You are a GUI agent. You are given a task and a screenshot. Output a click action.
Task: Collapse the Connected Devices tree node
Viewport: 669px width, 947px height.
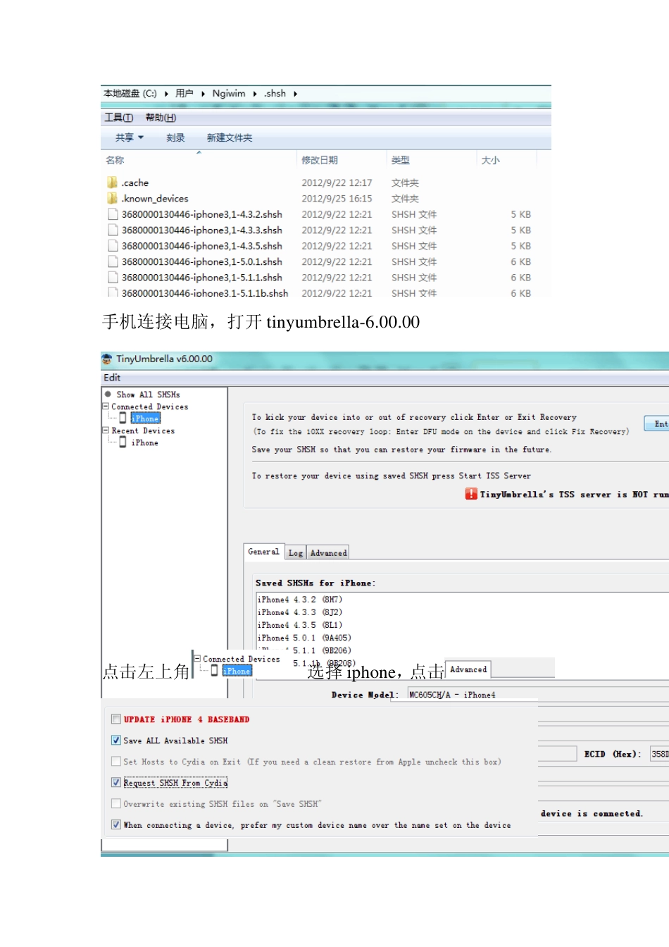[106, 407]
